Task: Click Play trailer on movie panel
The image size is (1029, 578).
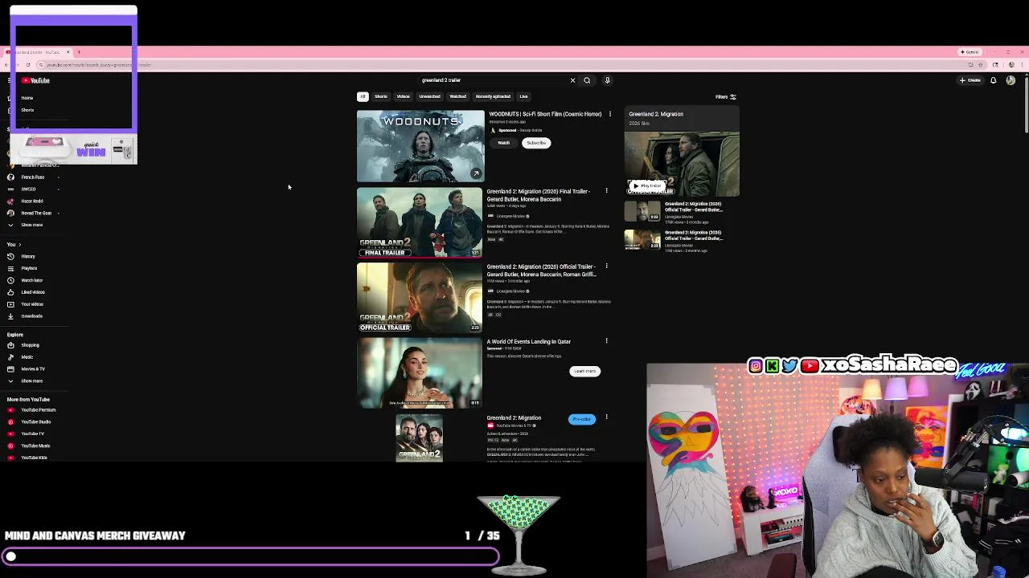Action: 650,185
